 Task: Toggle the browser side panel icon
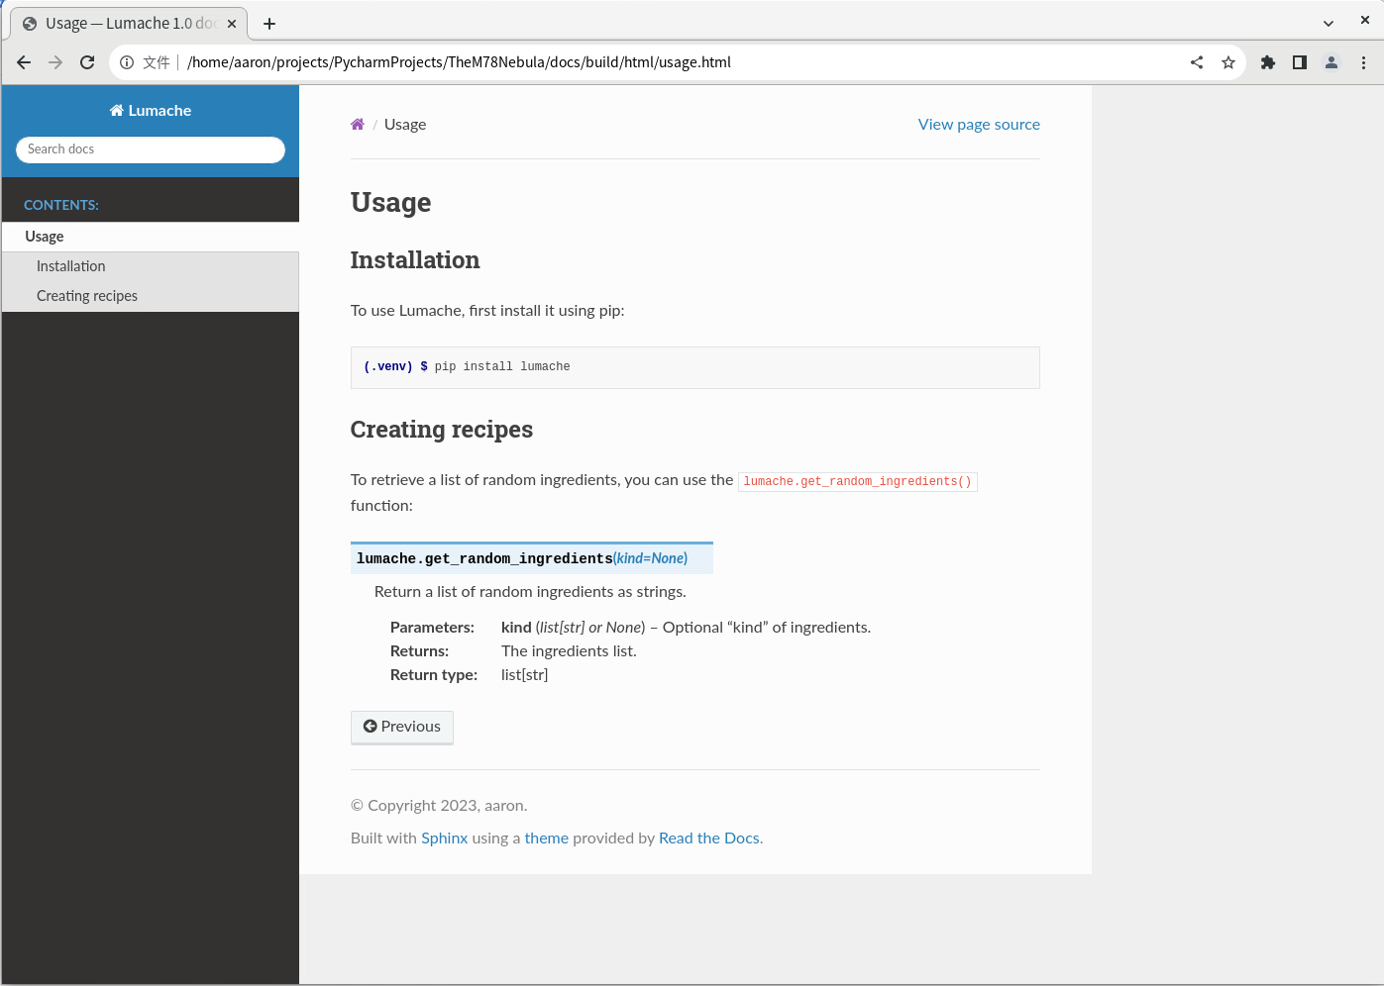tap(1300, 62)
